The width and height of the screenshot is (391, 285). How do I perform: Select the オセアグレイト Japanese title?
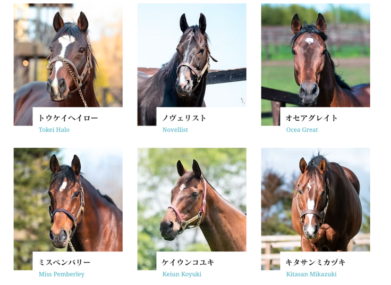pyautogui.click(x=311, y=118)
